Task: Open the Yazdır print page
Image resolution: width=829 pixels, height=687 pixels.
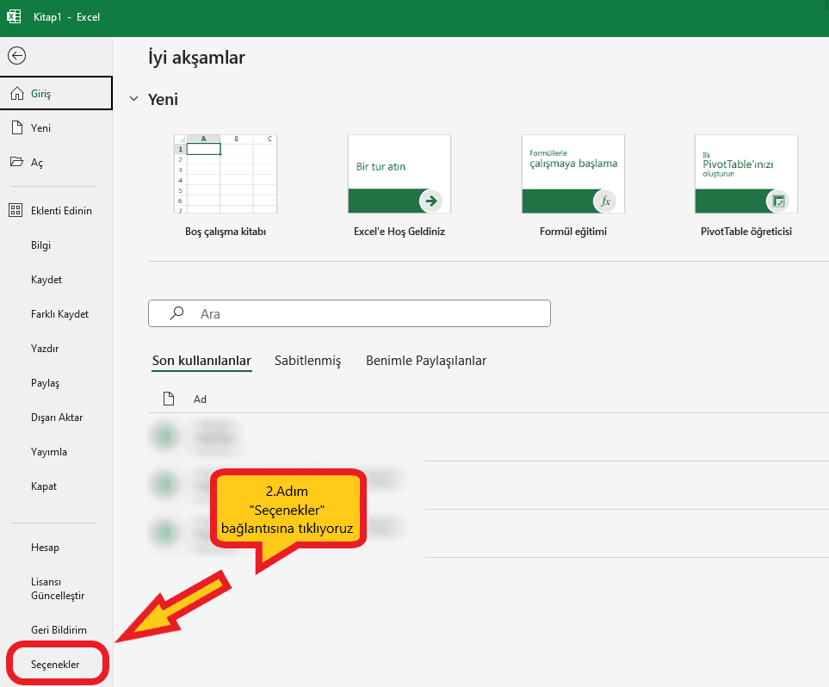Action: click(45, 349)
